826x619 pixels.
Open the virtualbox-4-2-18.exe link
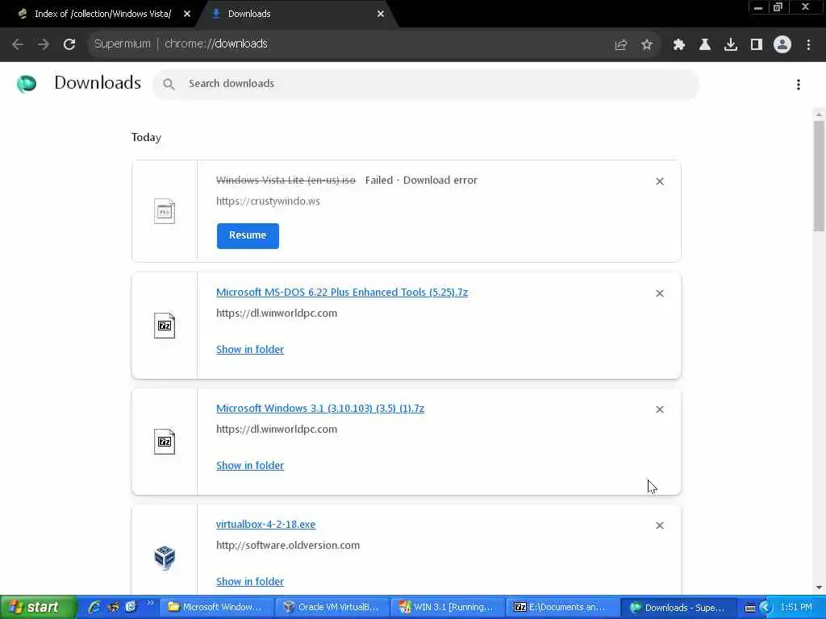tap(265, 524)
